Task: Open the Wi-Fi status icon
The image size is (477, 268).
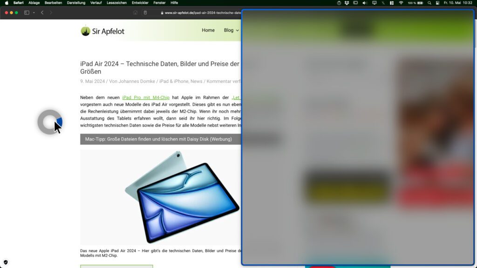Action: click(x=401, y=3)
